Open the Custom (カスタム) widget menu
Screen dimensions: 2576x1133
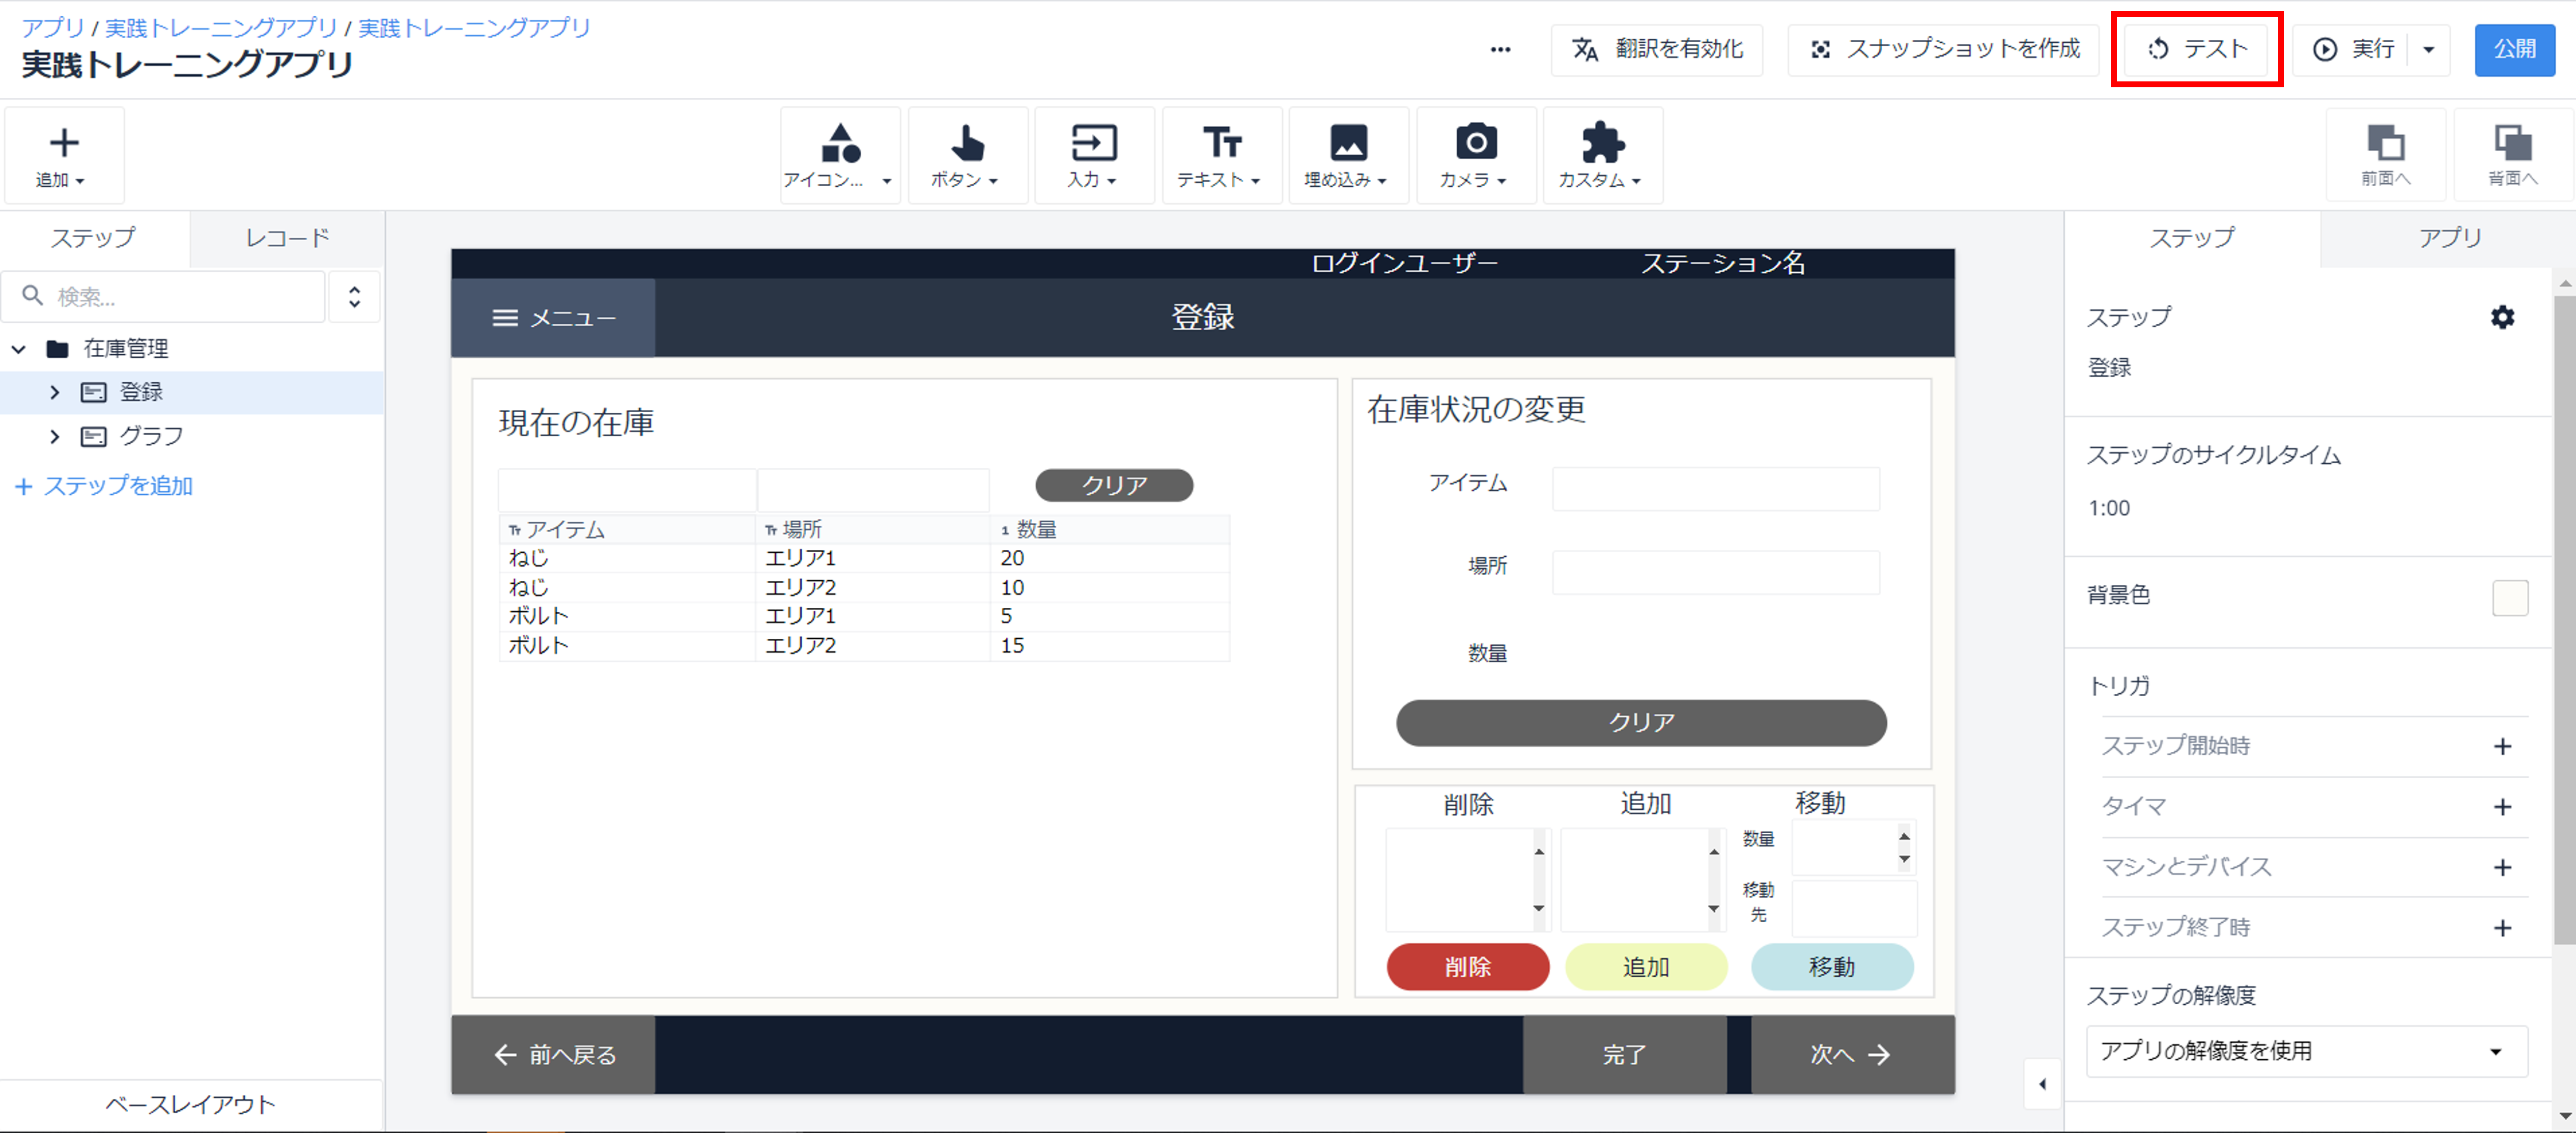click(1603, 155)
